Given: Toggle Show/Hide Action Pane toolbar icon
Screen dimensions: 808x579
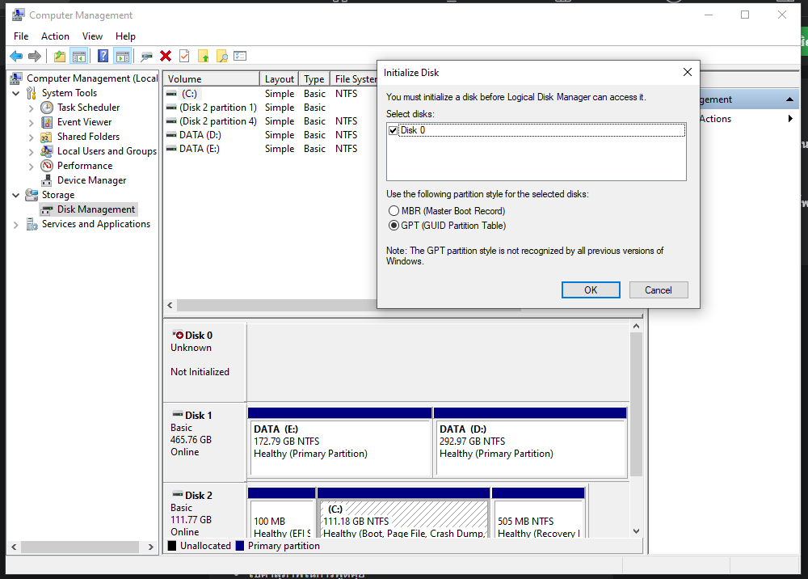Looking at the screenshot, I should [x=123, y=56].
